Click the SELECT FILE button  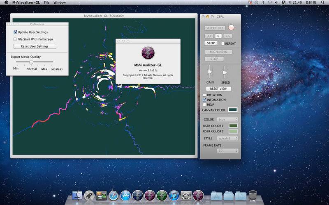click(215, 28)
